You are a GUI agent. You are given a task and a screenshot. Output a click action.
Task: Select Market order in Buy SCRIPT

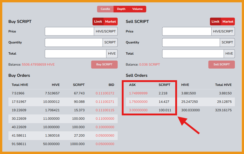pos(111,22)
